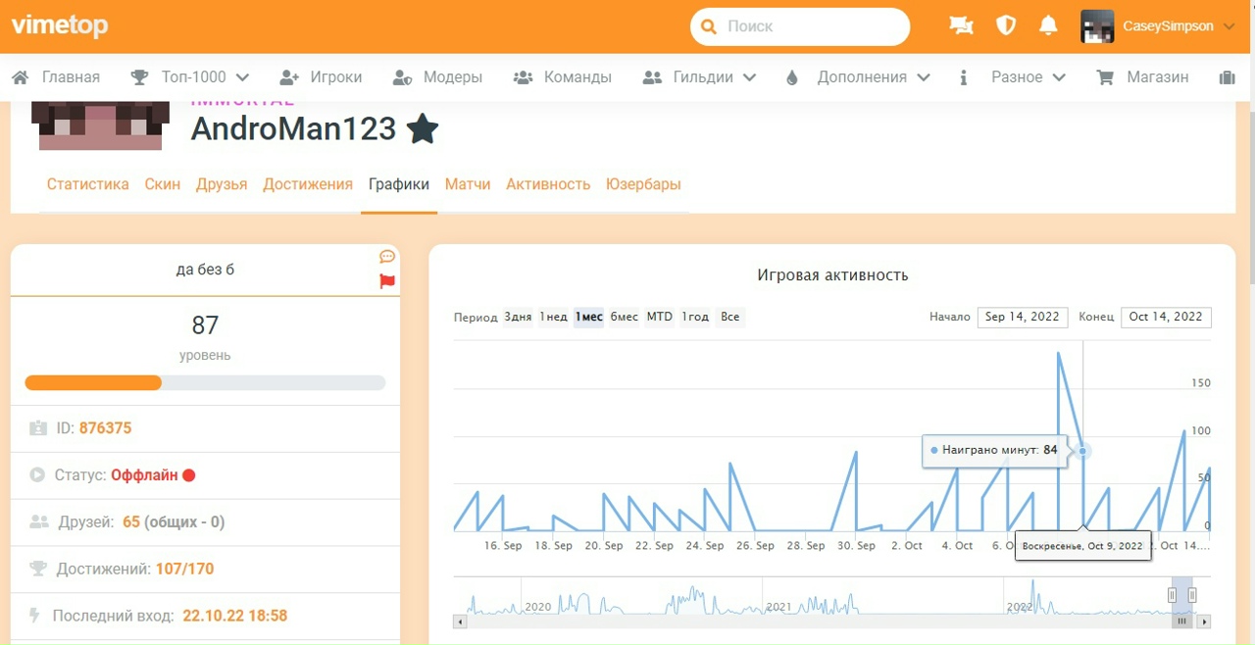
Task: Select the 1год period range
Action: (695, 317)
